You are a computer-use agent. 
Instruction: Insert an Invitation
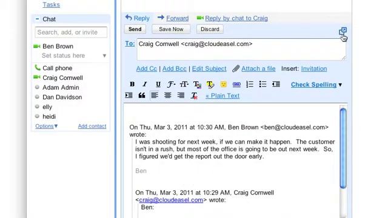click(x=314, y=68)
